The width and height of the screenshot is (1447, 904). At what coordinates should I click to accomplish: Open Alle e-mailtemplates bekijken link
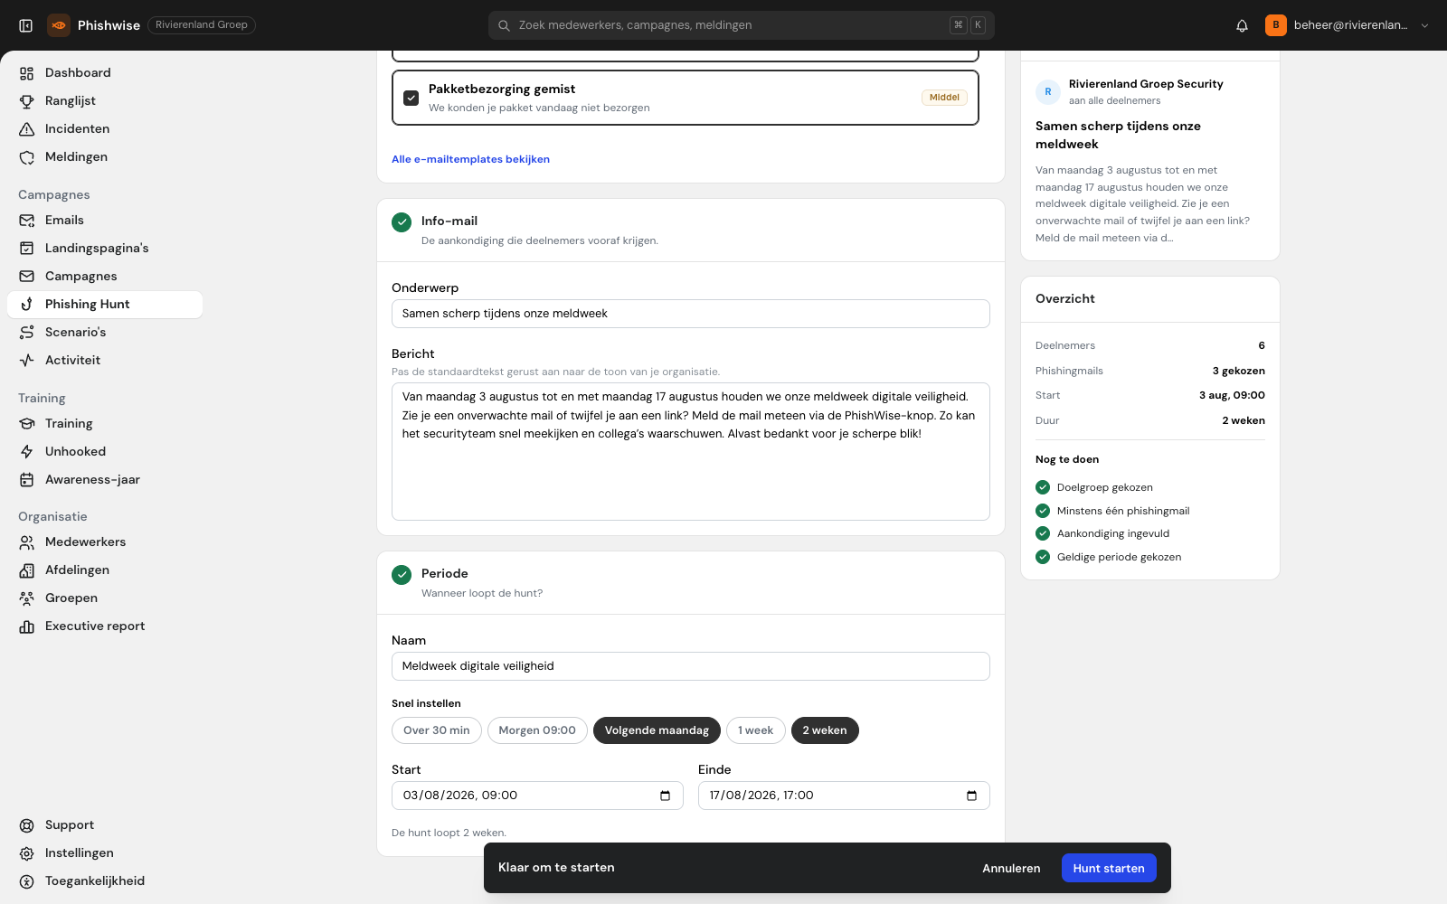pyautogui.click(x=470, y=159)
